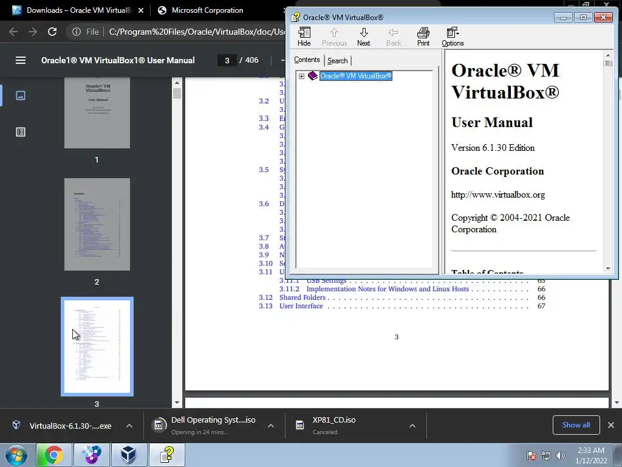Switch to the Search tab in help viewer
The height and width of the screenshot is (467, 622).
coord(338,61)
